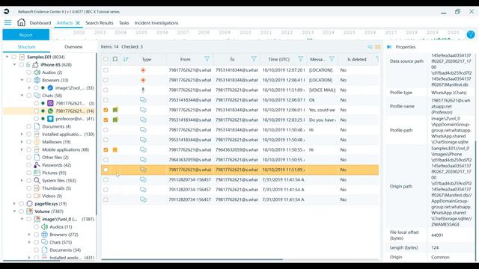Collapse the iPhone 6S tree node

tap(14, 65)
